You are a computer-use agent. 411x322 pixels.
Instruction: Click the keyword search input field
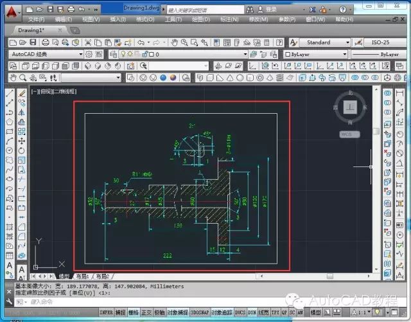click(x=205, y=10)
